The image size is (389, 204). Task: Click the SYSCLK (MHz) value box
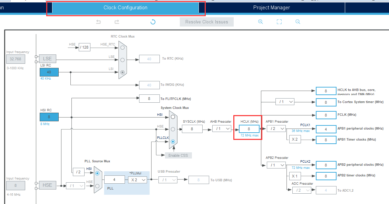click(x=192, y=129)
